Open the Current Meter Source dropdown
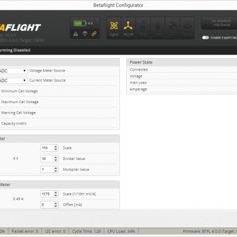 [13, 81]
